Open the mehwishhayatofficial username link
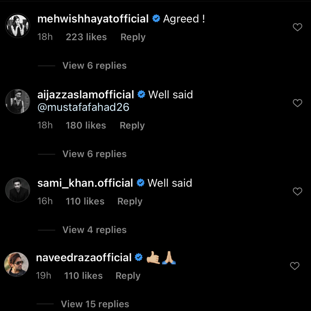Image resolution: width=311 pixels, height=311 pixels. [x=93, y=19]
